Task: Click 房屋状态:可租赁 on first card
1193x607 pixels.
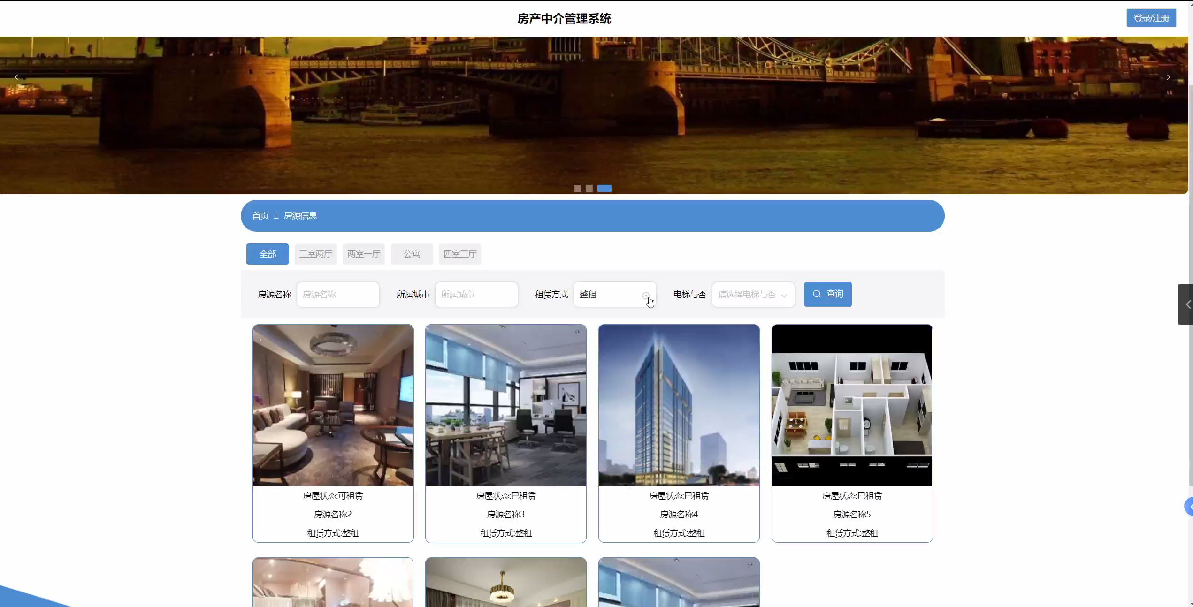Action: tap(333, 495)
